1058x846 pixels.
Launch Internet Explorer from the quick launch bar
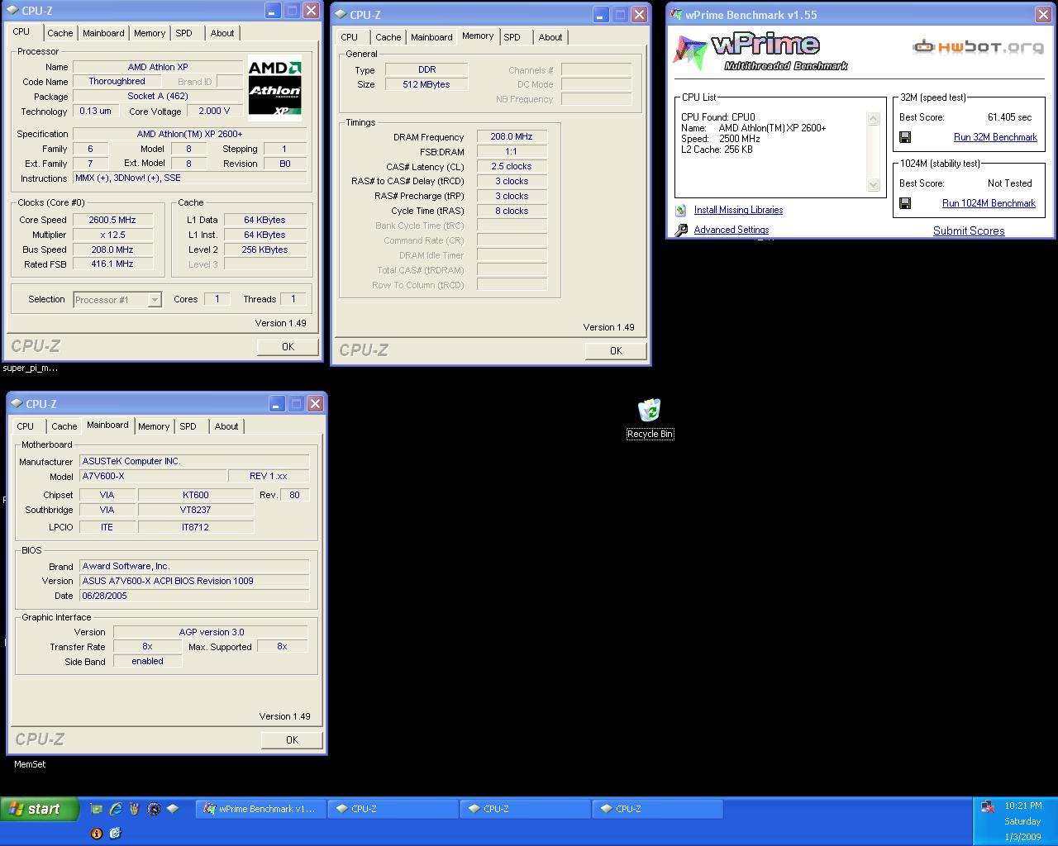click(116, 809)
